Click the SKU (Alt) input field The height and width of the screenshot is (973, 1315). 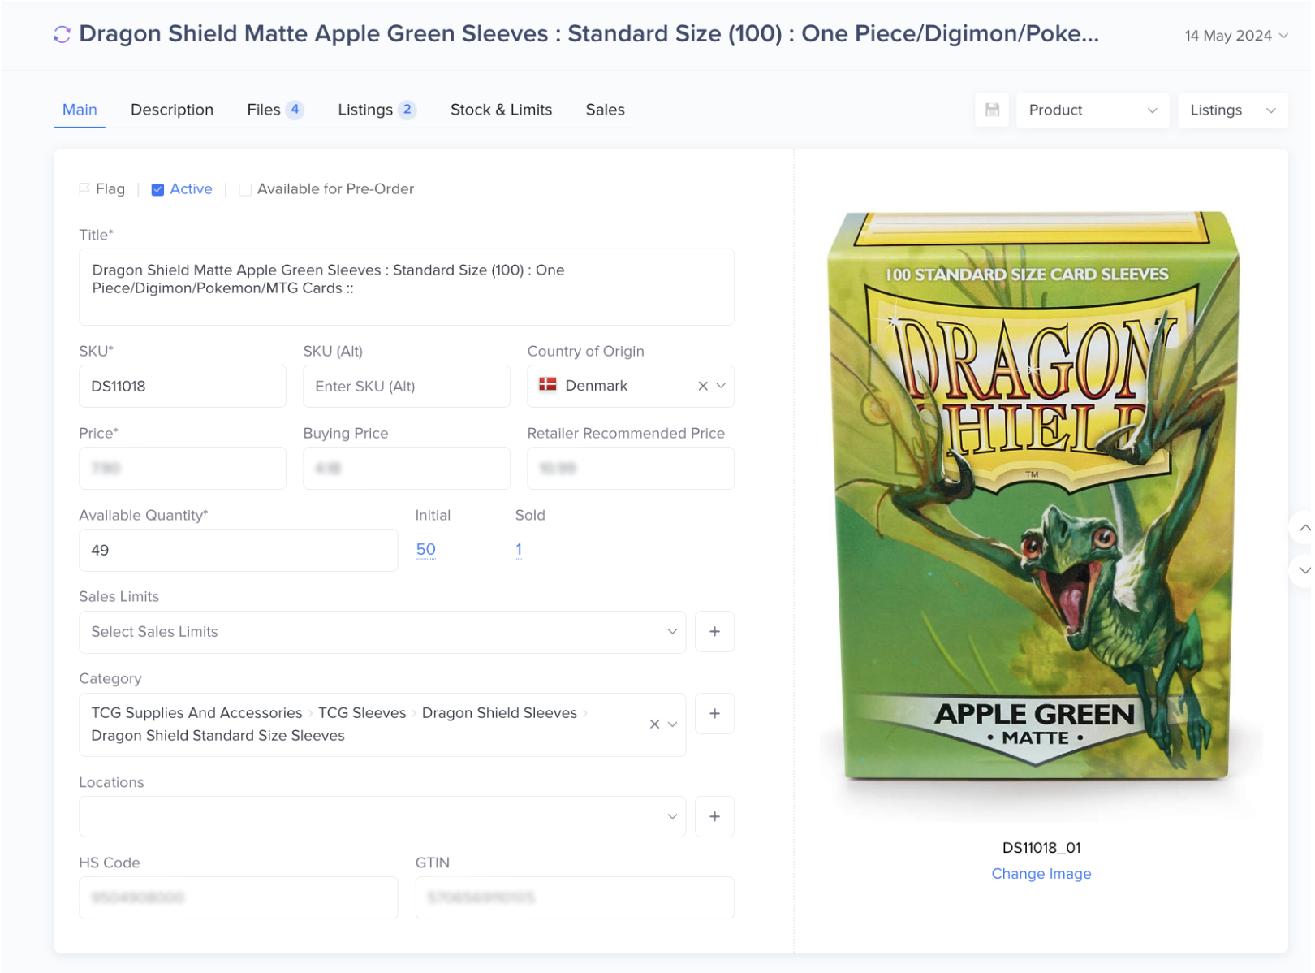[x=406, y=386]
